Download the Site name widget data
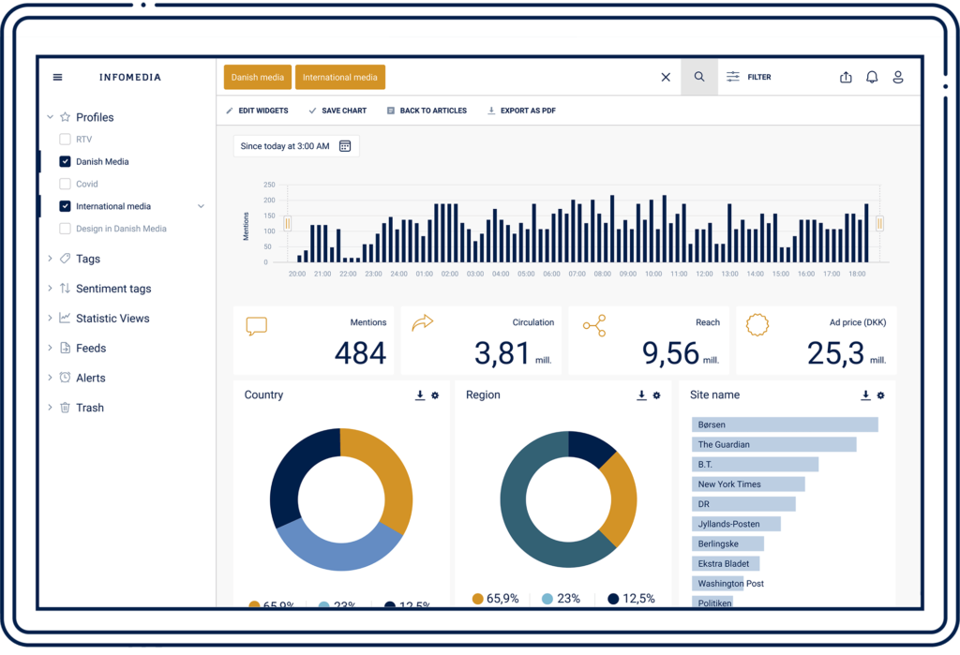 point(865,395)
